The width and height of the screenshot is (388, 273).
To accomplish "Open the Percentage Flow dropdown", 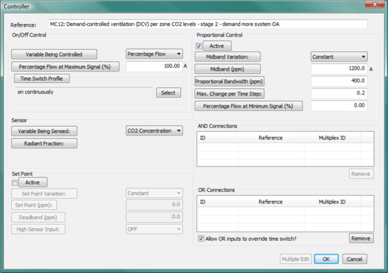I will [x=154, y=54].
